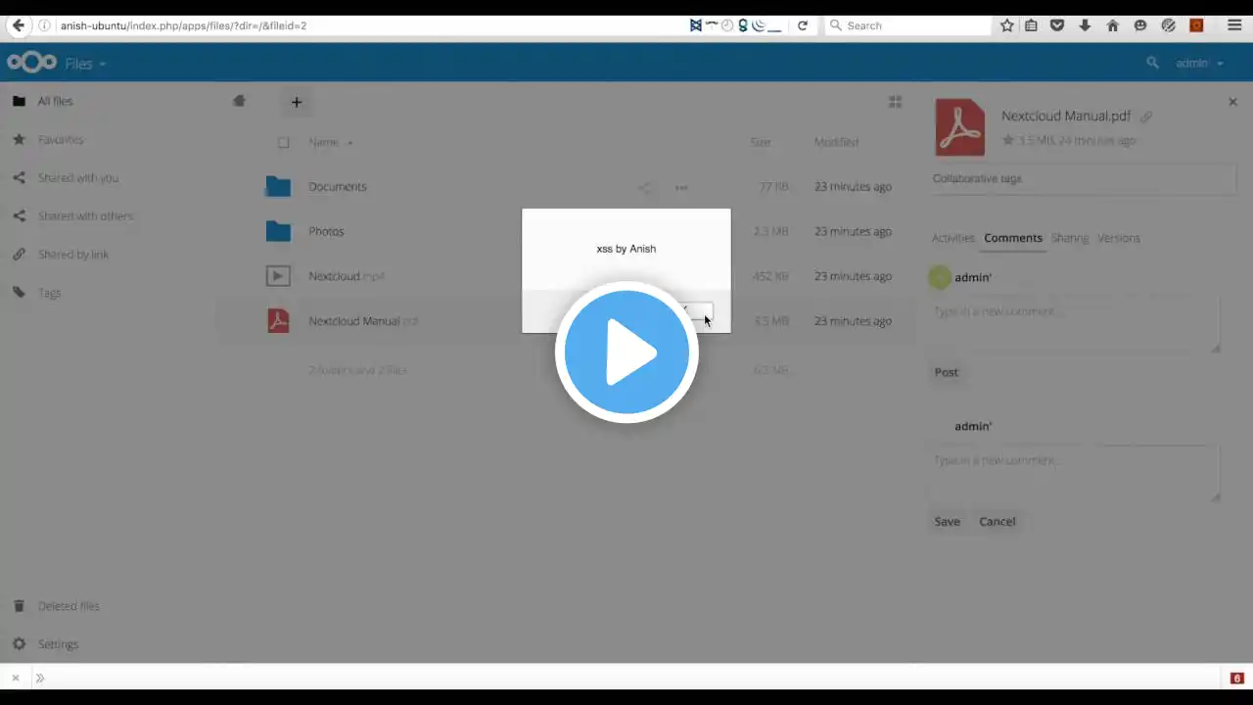Image resolution: width=1253 pixels, height=705 pixels.
Task: Click the Collaborative tags input field
Action: click(1084, 179)
